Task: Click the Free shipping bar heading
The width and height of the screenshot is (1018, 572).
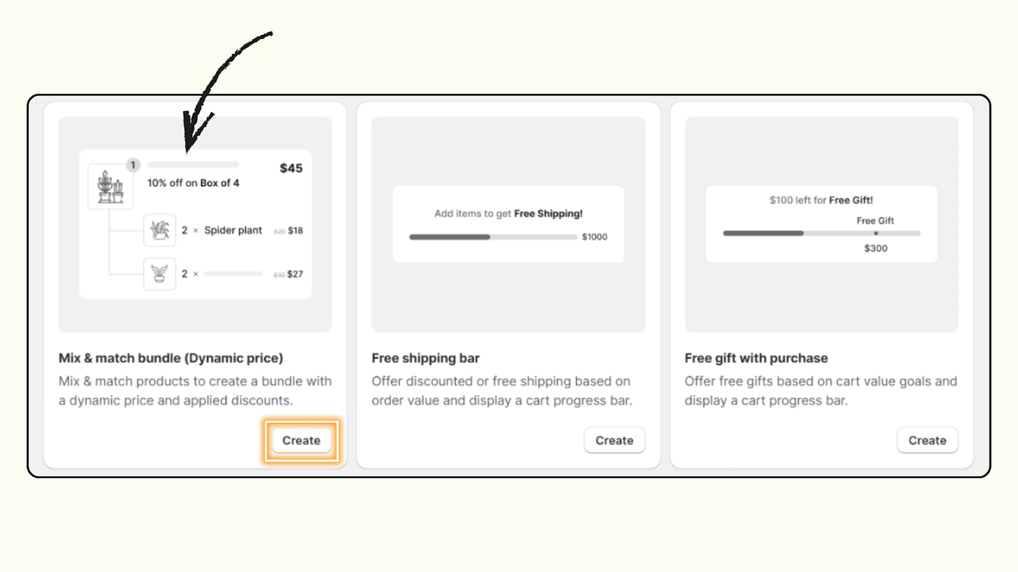Action: tap(425, 358)
